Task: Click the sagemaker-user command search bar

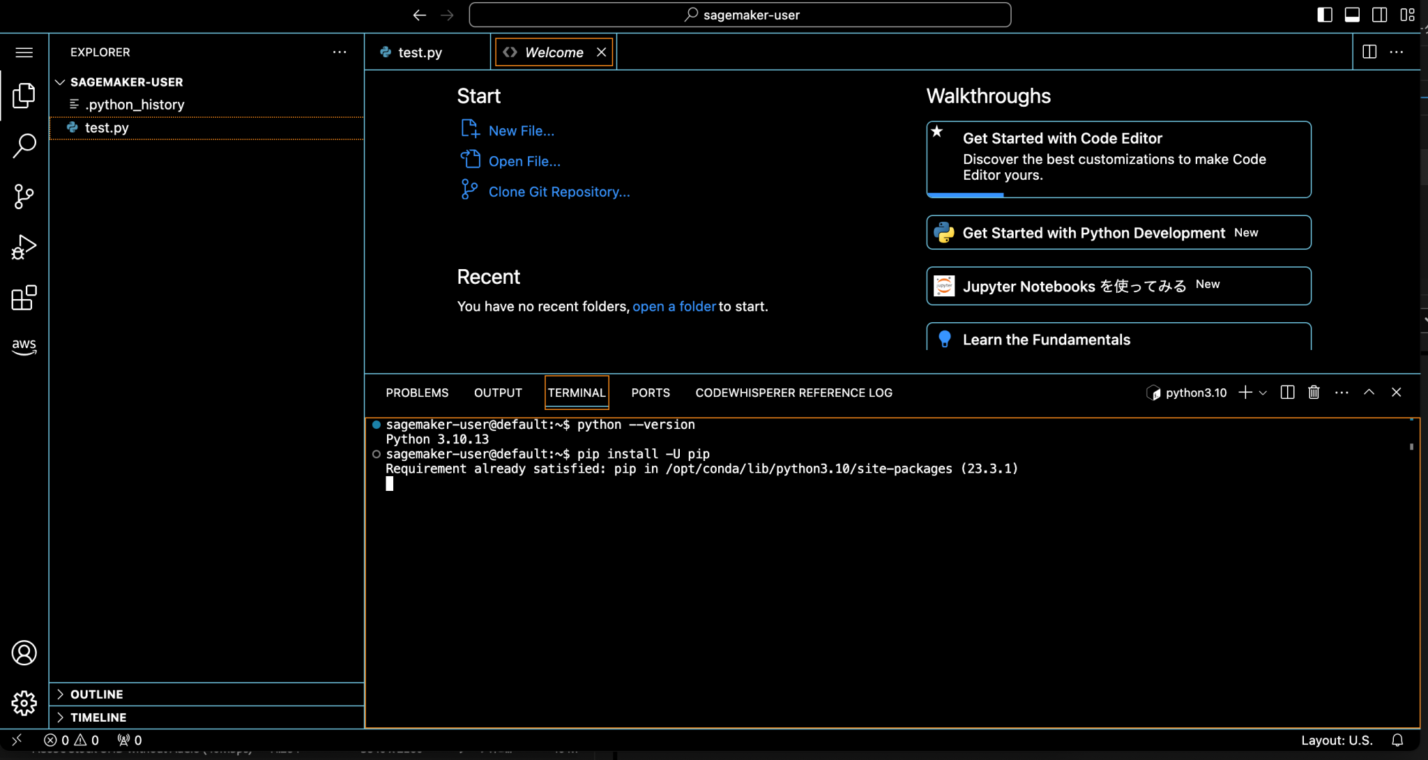Action: [x=740, y=14]
